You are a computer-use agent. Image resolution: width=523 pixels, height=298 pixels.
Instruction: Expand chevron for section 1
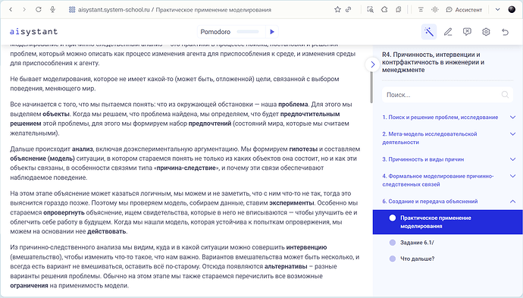click(512, 117)
